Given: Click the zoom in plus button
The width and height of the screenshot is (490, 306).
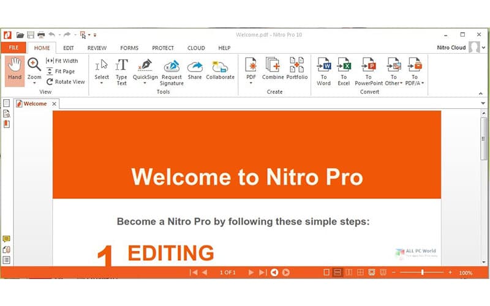Looking at the screenshot, I should (450, 272).
